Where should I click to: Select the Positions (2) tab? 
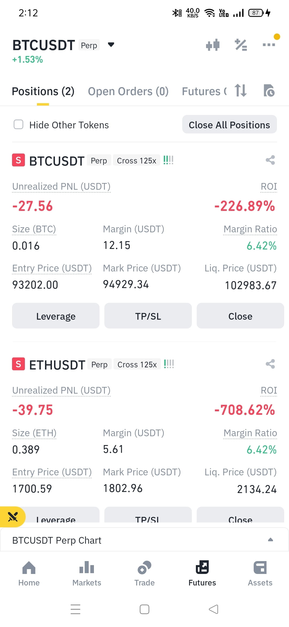[x=43, y=91]
